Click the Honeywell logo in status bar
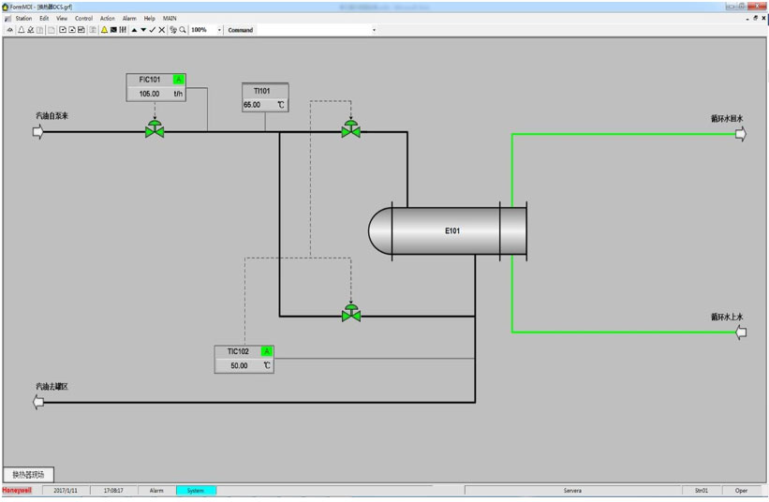Screen dimensions: 769x502 coord(17,490)
